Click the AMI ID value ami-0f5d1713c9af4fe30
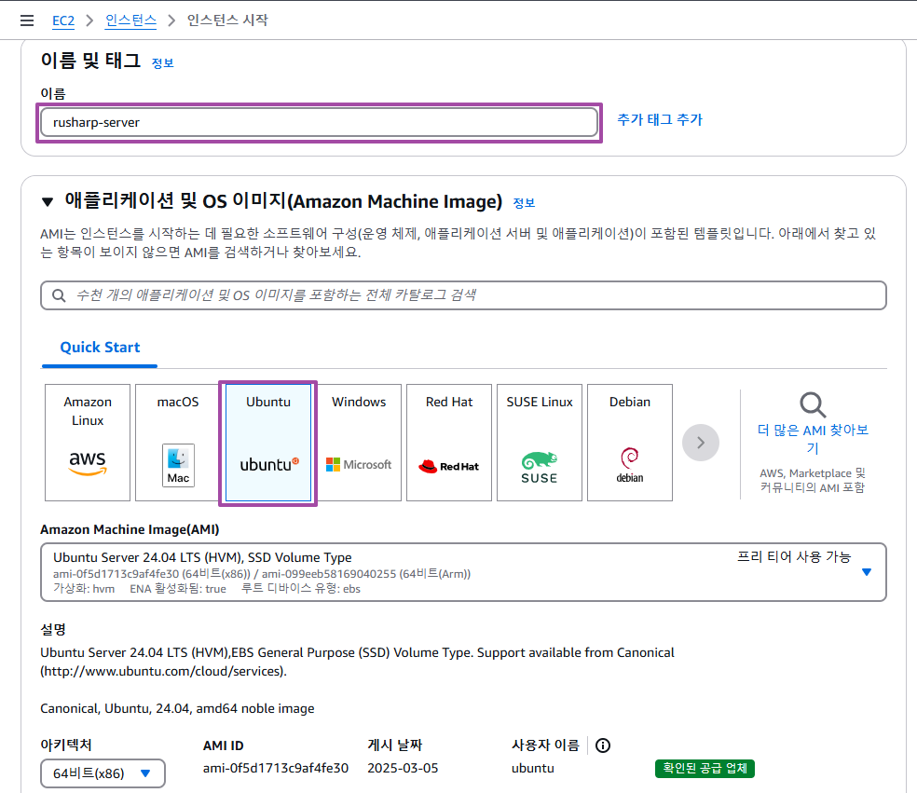This screenshot has height=793, width=917. point(276,768)
